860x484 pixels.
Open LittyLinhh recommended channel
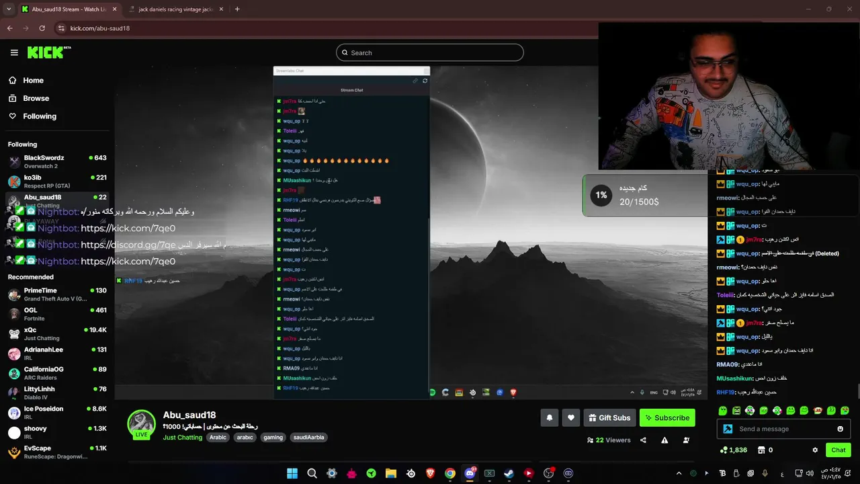[x=56, y=393]
